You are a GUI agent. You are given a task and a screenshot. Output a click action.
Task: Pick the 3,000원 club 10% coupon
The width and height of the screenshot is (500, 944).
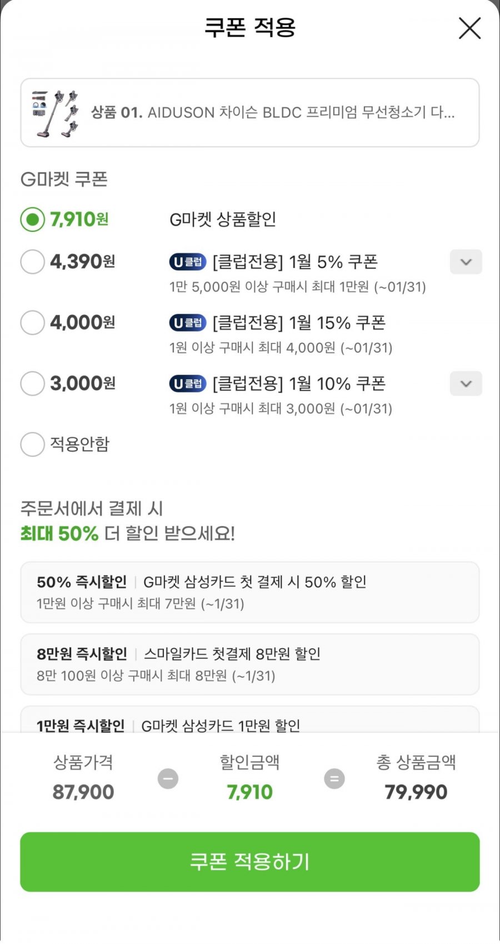click(x=32, y=384)
